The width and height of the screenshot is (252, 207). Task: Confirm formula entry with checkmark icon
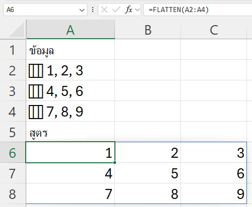[x=116, y=10]
